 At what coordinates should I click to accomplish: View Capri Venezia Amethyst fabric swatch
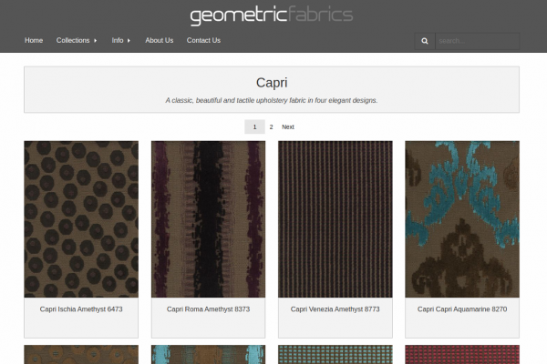(x=335, y=218)
